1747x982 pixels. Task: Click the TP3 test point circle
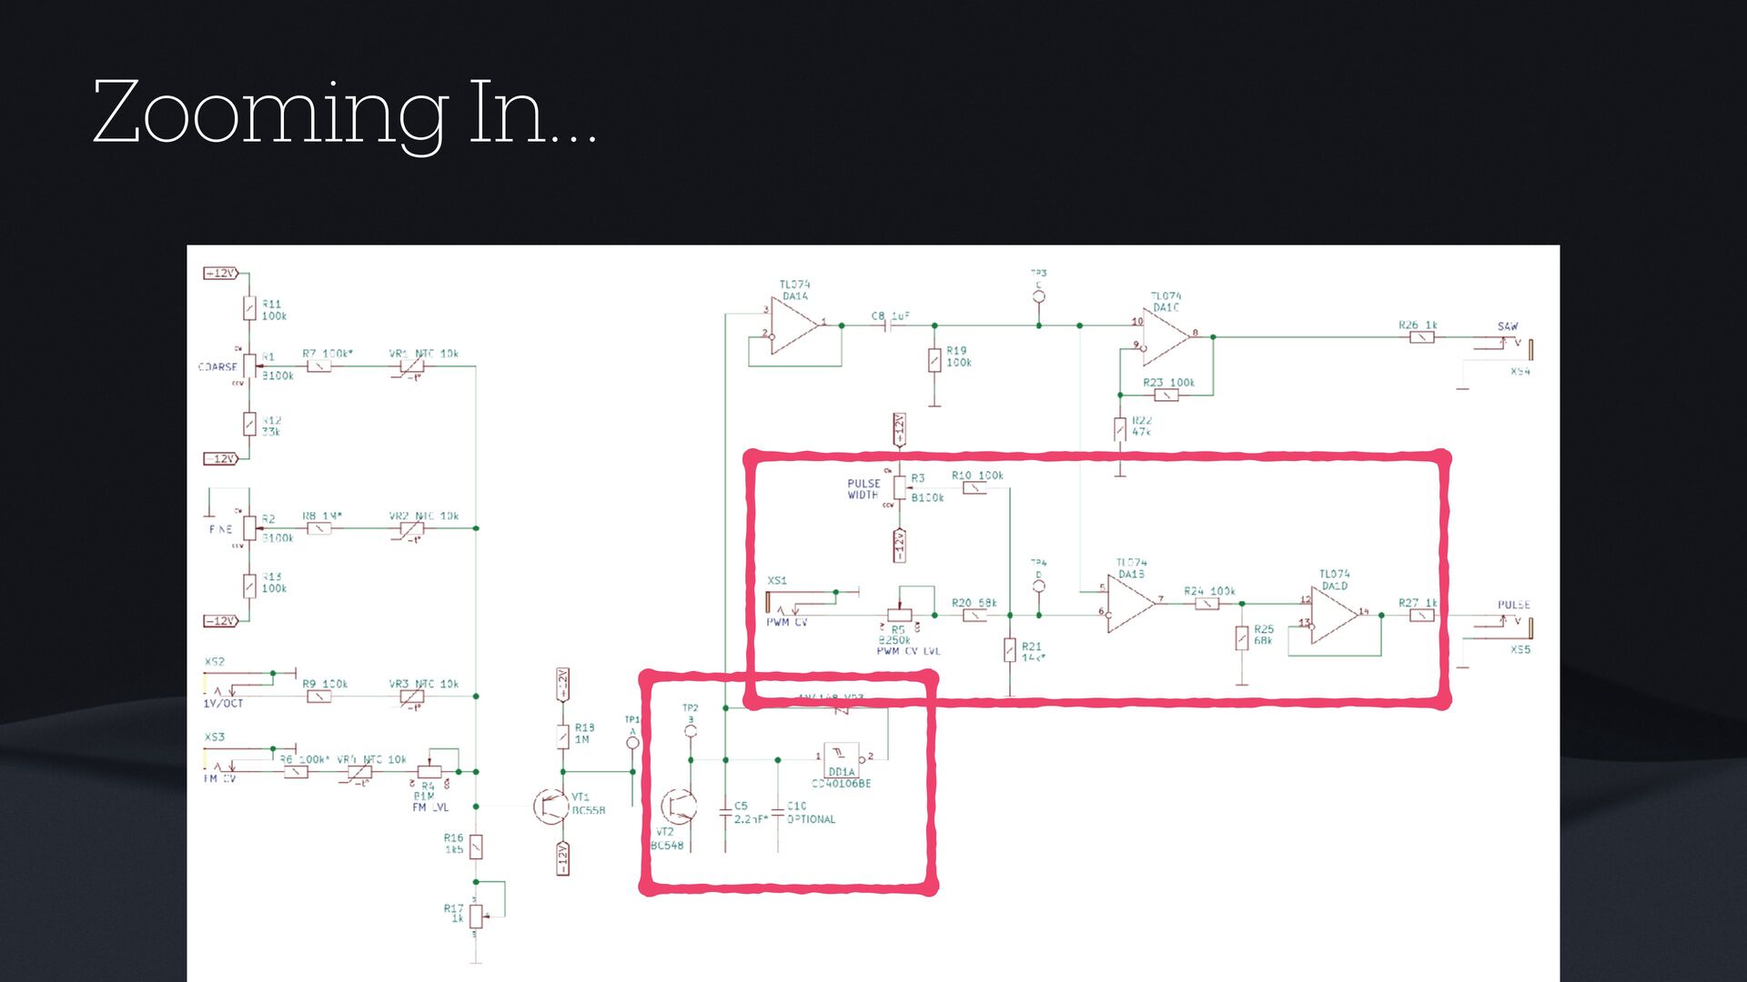1039,297
